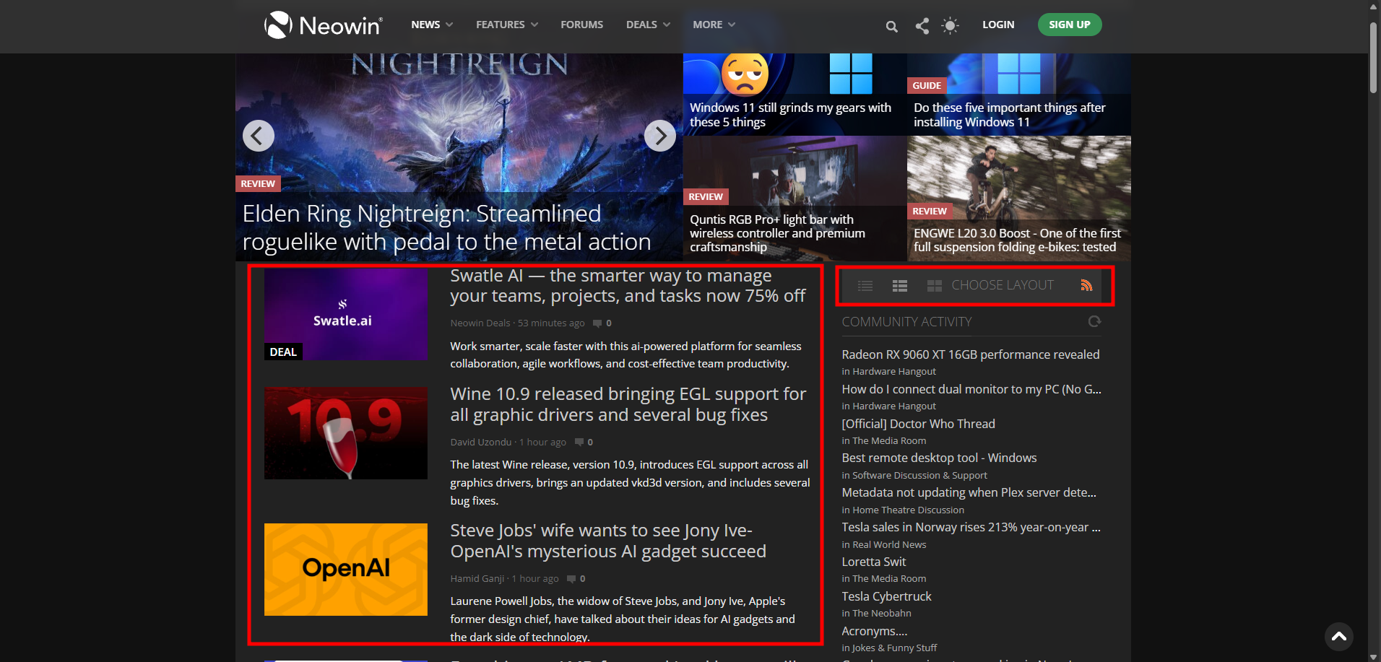Click the REVIEW tag on Elden Ring slide
Screen dimensions: 1381x662
(258, 184)
